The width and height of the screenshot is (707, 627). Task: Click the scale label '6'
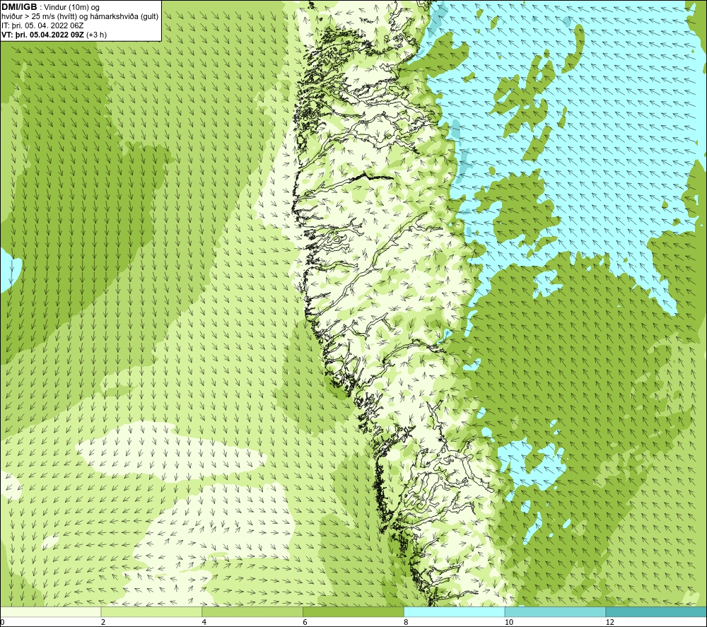305,622
